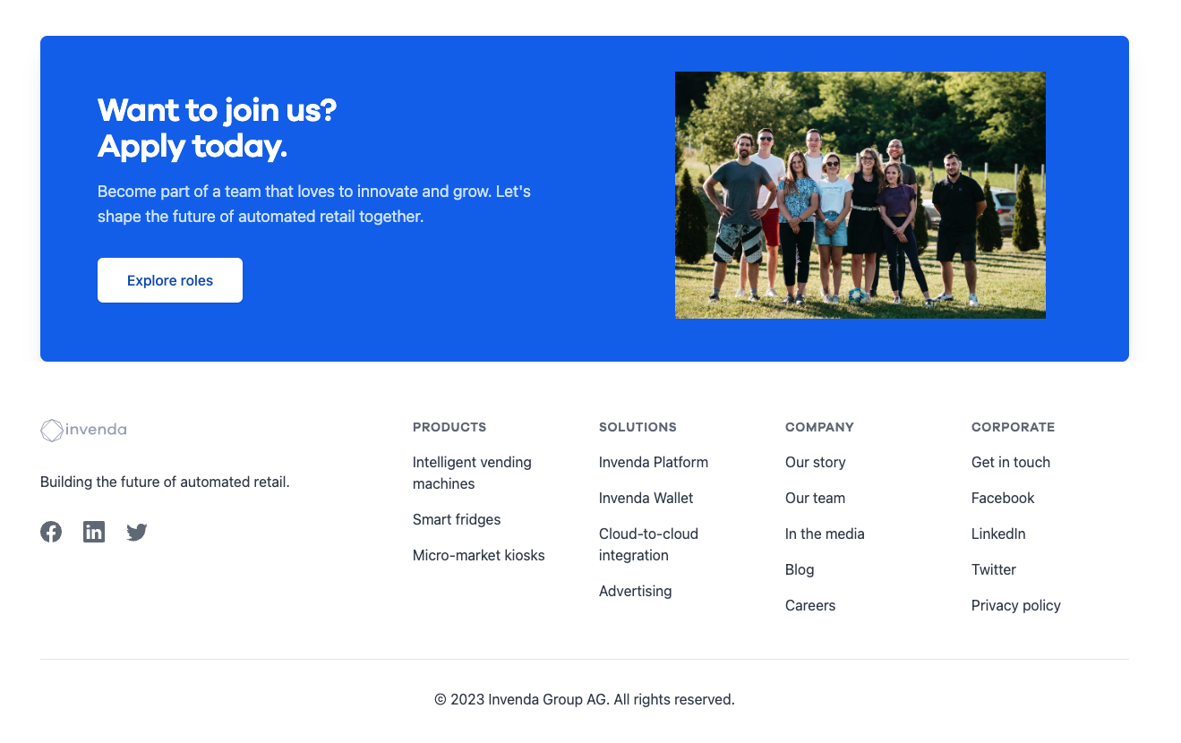Click the COMPANY column heading

pos(819,427)
